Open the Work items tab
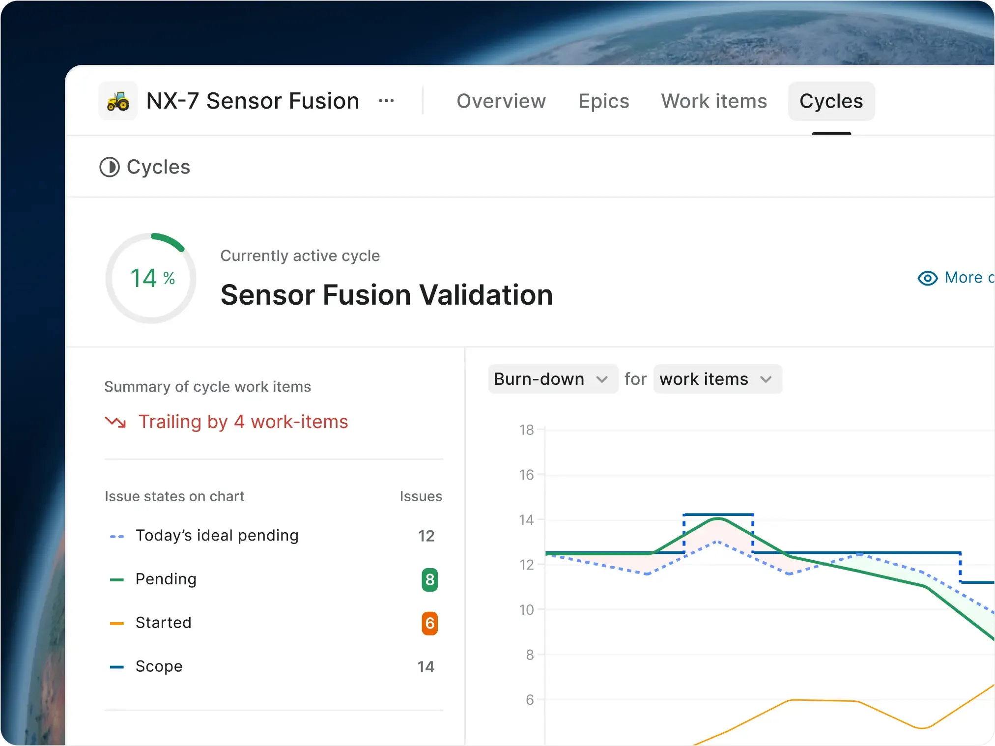995x746 pixels. (x=714, y=101)
